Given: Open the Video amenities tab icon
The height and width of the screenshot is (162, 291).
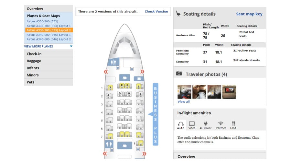Looking at the screenshot, I should point(192,125).
